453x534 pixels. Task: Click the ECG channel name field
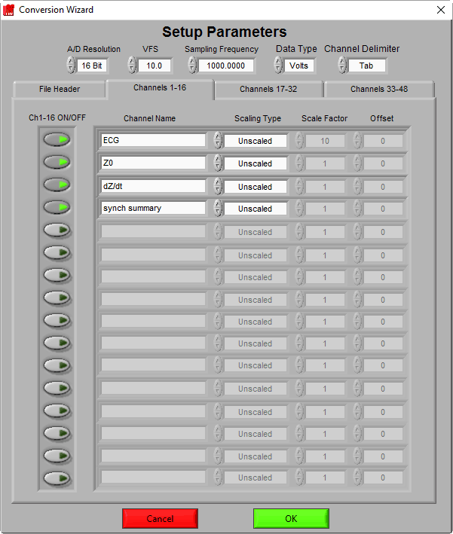coord(153,140)
